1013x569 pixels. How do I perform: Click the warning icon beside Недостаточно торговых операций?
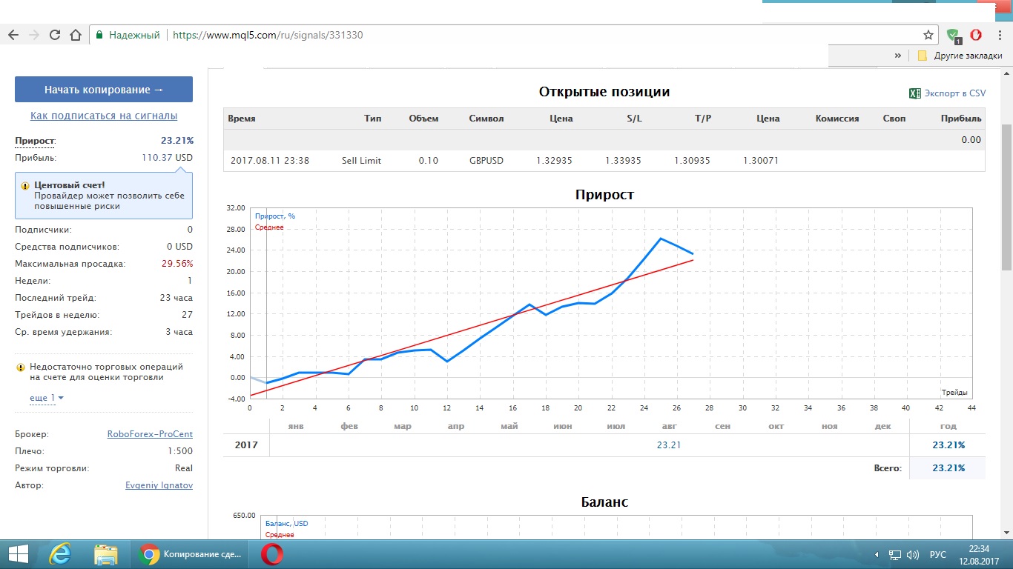[x=19, y=367]
